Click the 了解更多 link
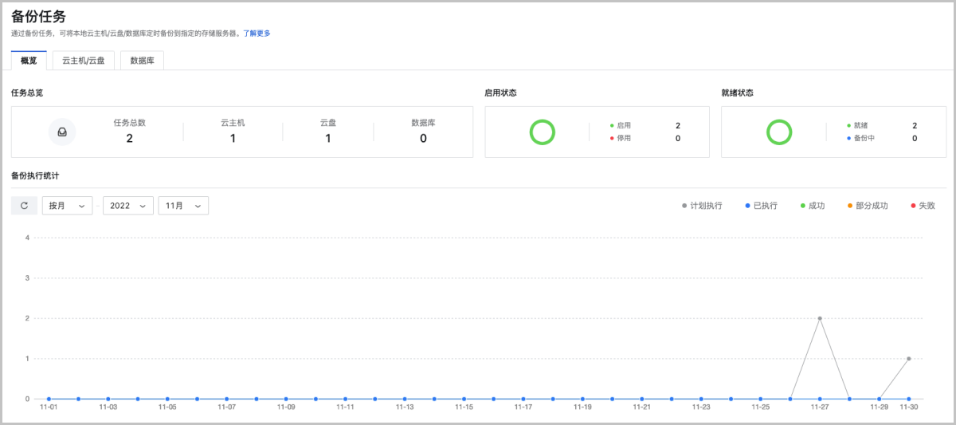956x425 pixels. (x=257, y=33)
